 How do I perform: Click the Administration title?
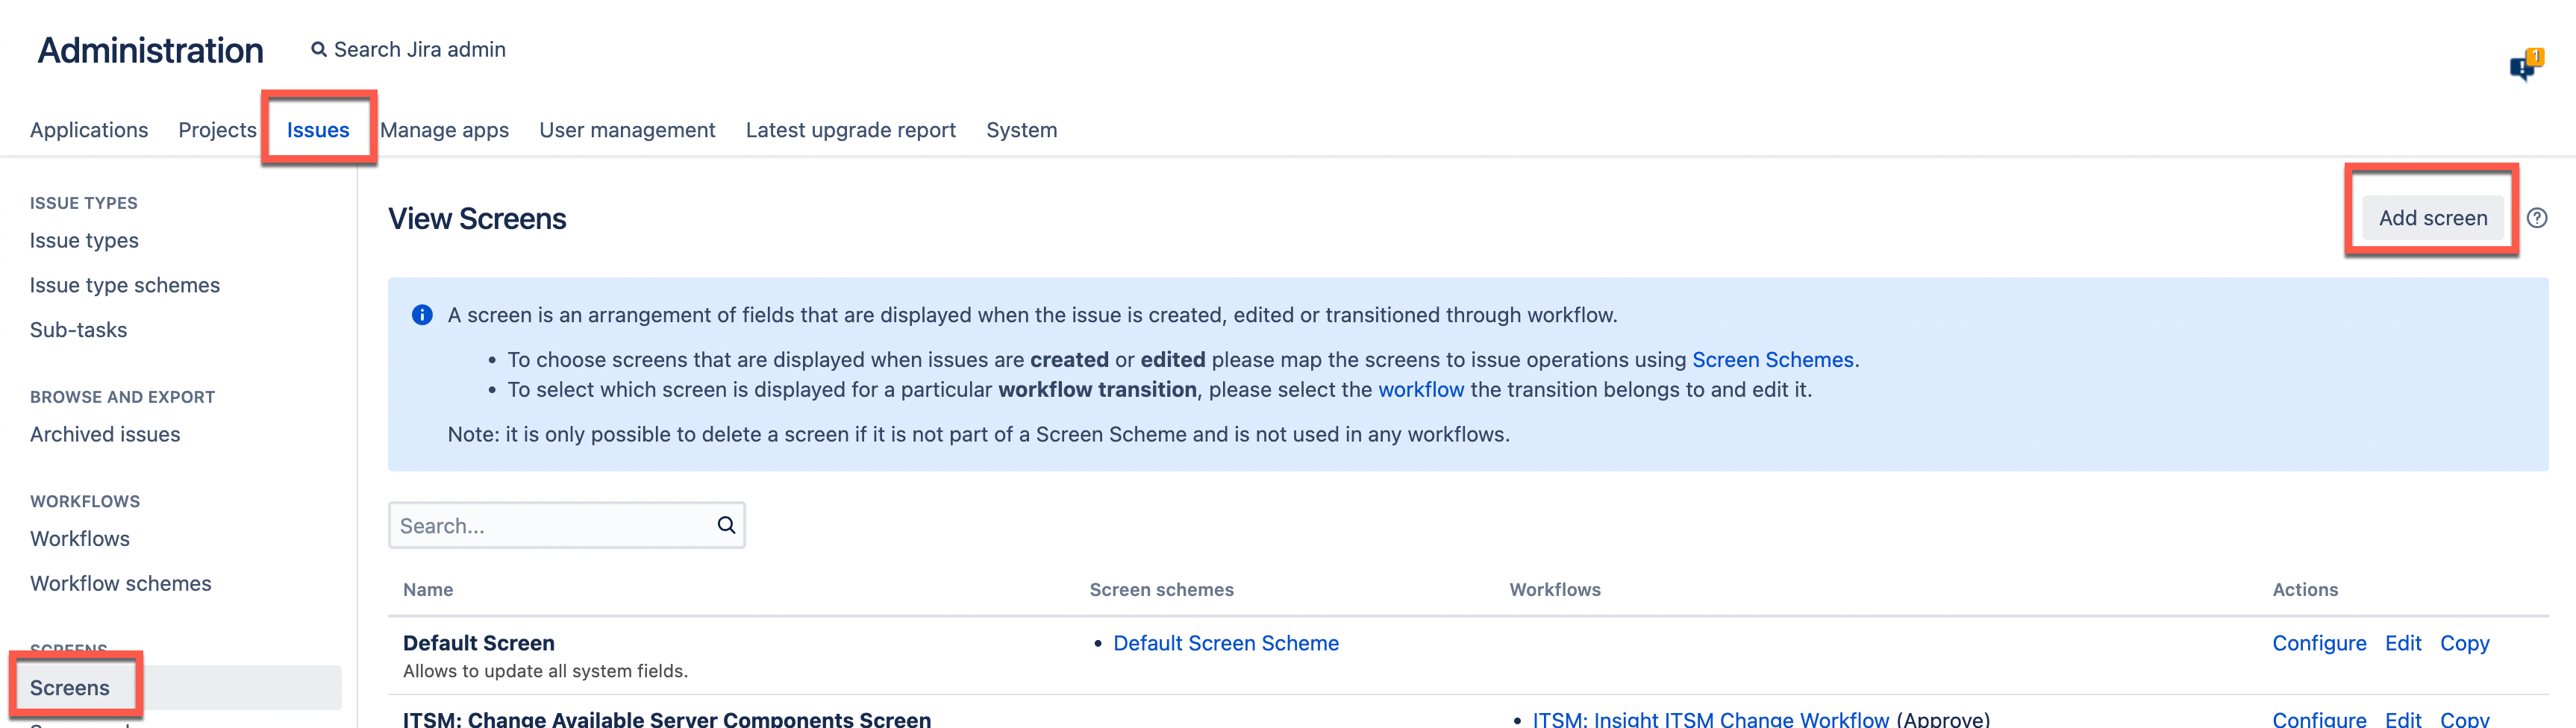(x=151, y=50)
